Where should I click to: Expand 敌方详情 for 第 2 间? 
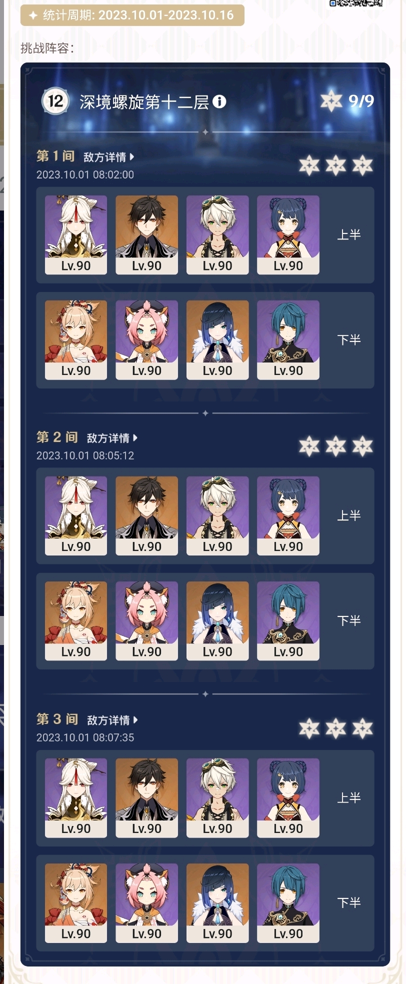[112, 438]
